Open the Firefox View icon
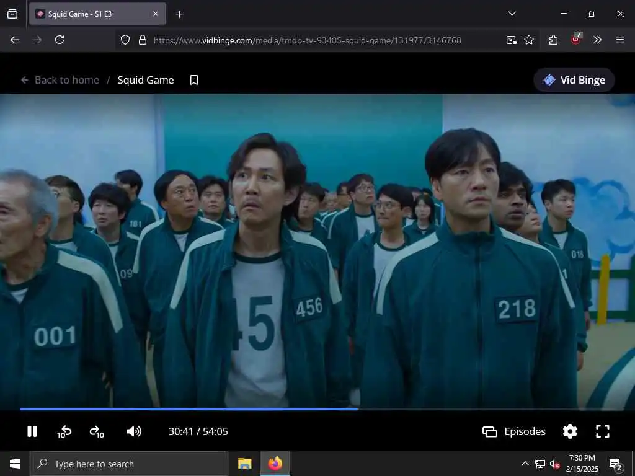Image resolution: width=635 pixels, height=476 pixels. [x=12, y=14]
